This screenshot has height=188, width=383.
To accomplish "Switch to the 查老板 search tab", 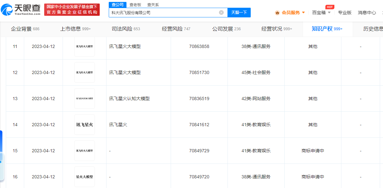I will [x=135, y=5].
